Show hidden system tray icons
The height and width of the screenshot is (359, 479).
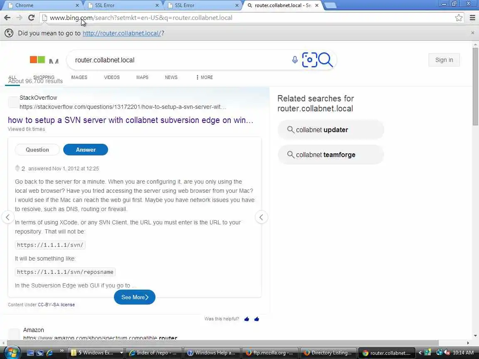click(x=420, y=353)
